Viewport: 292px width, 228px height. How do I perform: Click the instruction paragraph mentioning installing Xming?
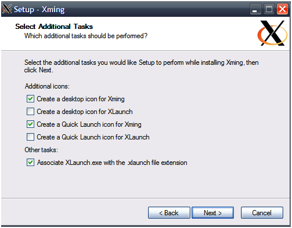click(x=141, y=66)
